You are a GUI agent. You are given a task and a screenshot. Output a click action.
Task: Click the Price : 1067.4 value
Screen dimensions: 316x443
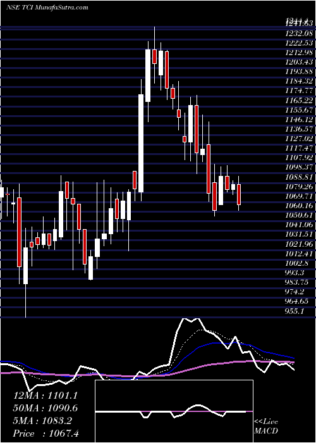pos(46,433)
